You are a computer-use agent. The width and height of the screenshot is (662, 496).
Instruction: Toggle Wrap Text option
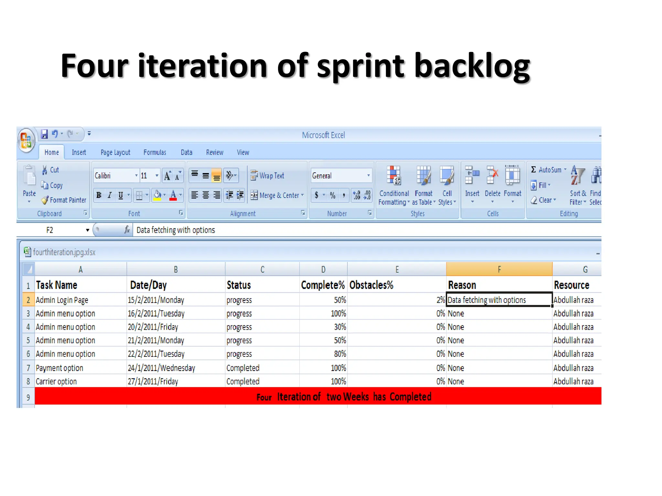point(268,176)
